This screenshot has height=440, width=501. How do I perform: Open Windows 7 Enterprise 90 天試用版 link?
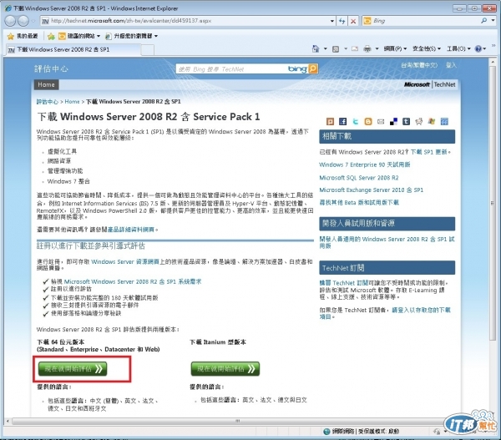pos(365,164)
